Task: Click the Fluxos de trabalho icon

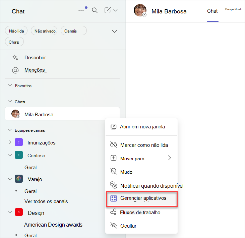Action: (x=113, y=212)
